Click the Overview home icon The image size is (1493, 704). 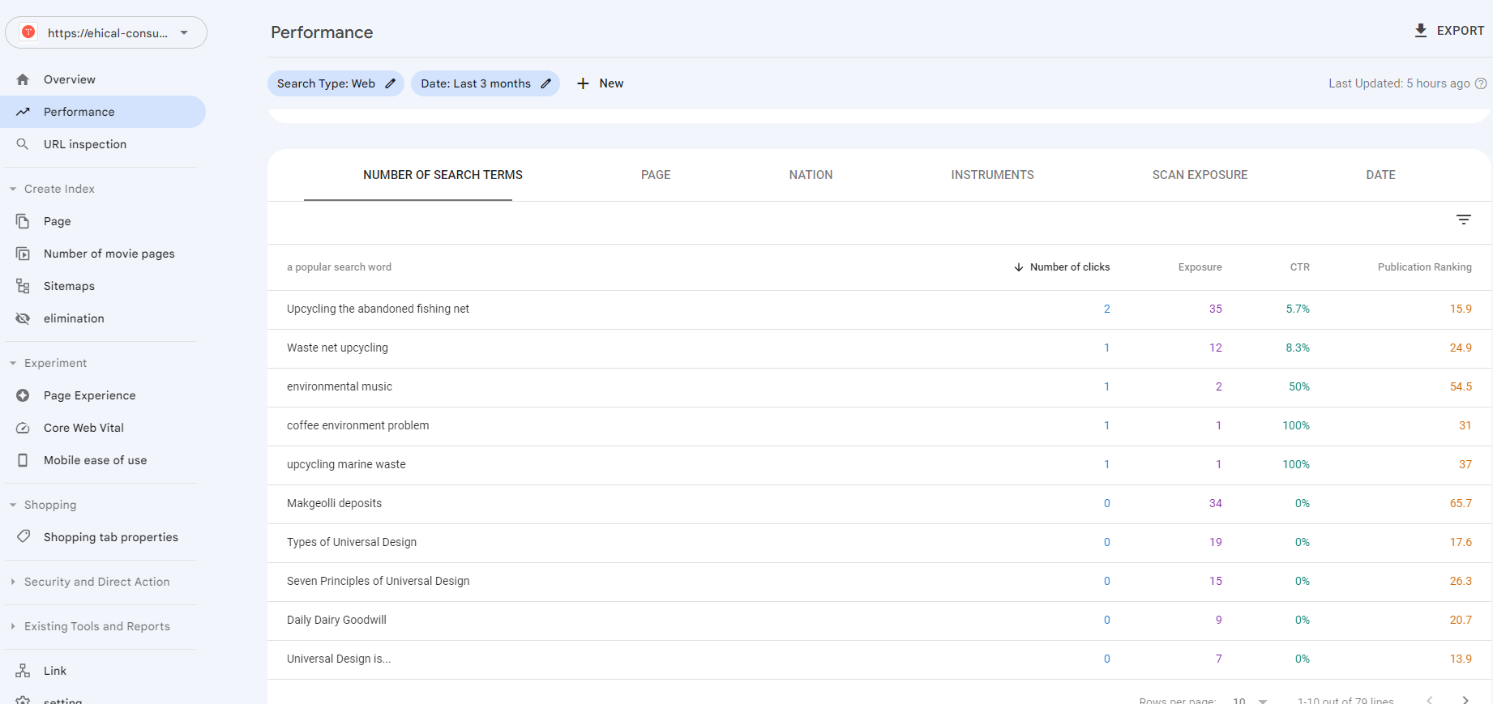[23, 79]
